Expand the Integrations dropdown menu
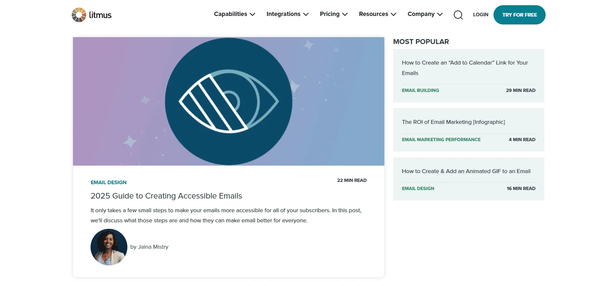615x281 pixels. (x=287, y=14)
